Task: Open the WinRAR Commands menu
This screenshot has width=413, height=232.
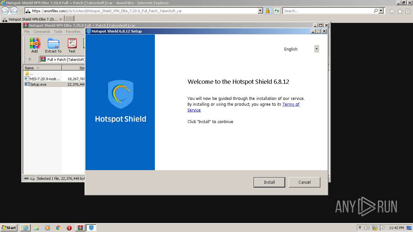Action: point(42,32)
